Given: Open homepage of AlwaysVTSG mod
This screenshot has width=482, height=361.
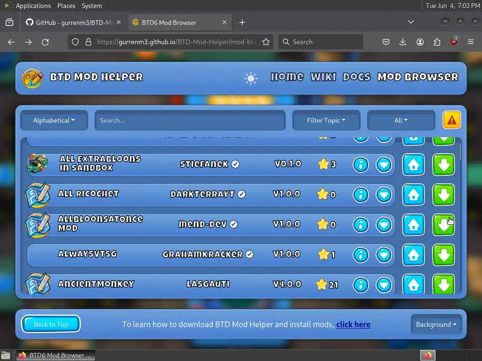Looking at the screenshot, I should [413, 255].
